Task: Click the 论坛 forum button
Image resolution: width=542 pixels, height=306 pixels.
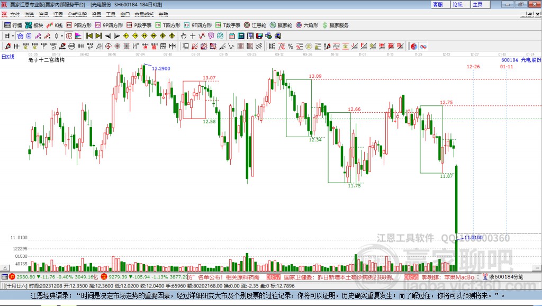Action: 460,4
